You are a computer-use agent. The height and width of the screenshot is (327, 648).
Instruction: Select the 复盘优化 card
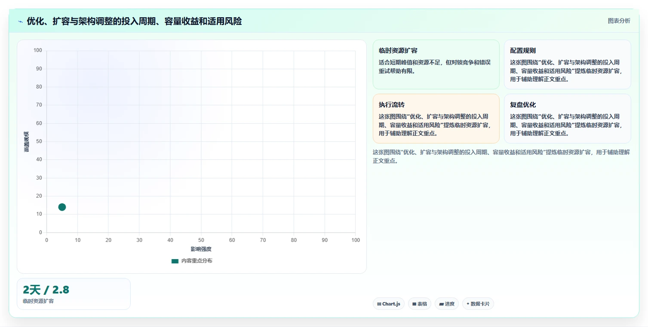tap(568, 119)
